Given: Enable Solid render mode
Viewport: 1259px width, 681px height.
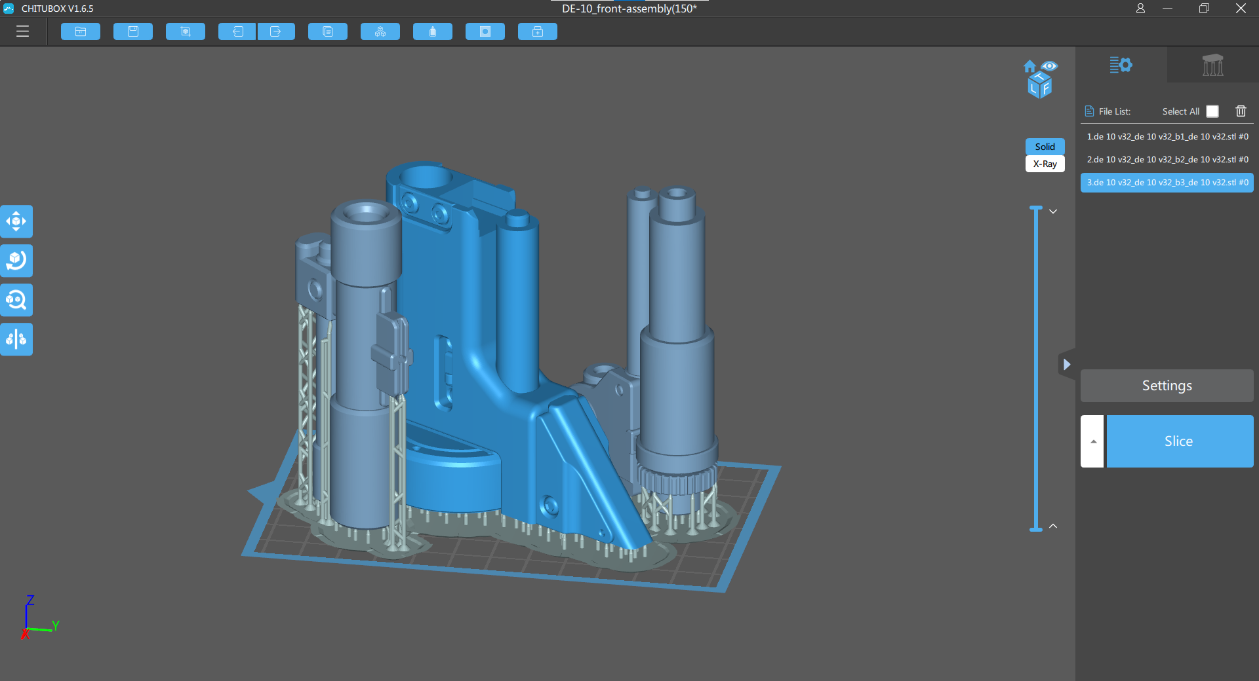Looking at the screenshot, I should [x=1045, y=147].
